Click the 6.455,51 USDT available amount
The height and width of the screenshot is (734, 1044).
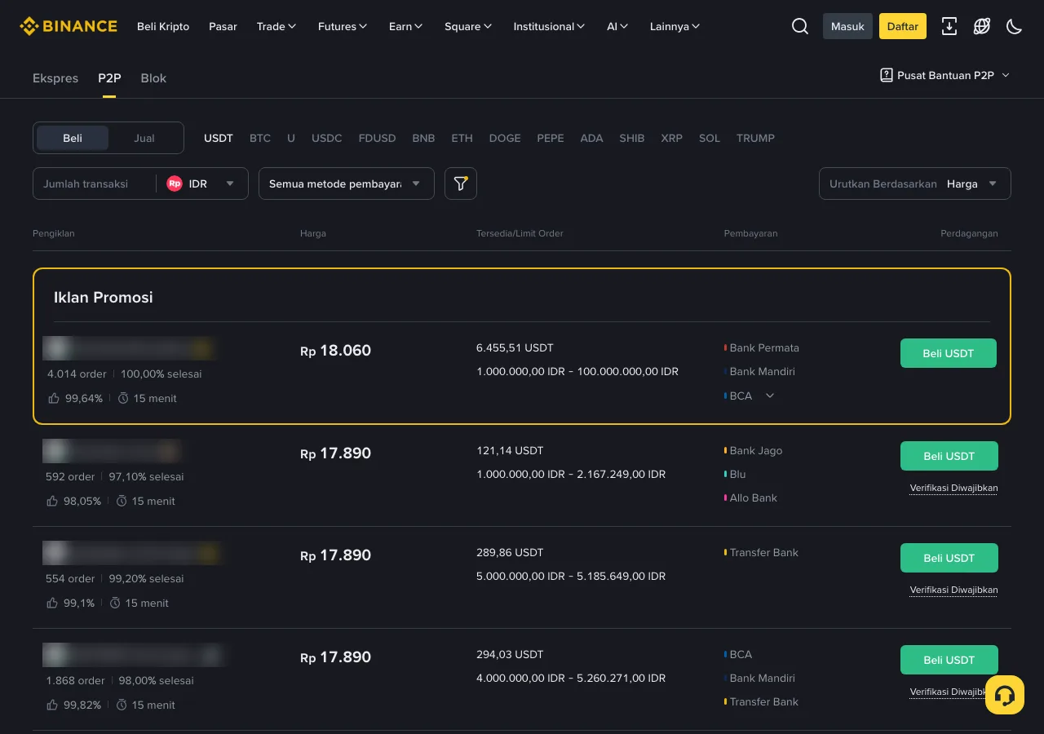pyautogui.click(x=515, y=347)
